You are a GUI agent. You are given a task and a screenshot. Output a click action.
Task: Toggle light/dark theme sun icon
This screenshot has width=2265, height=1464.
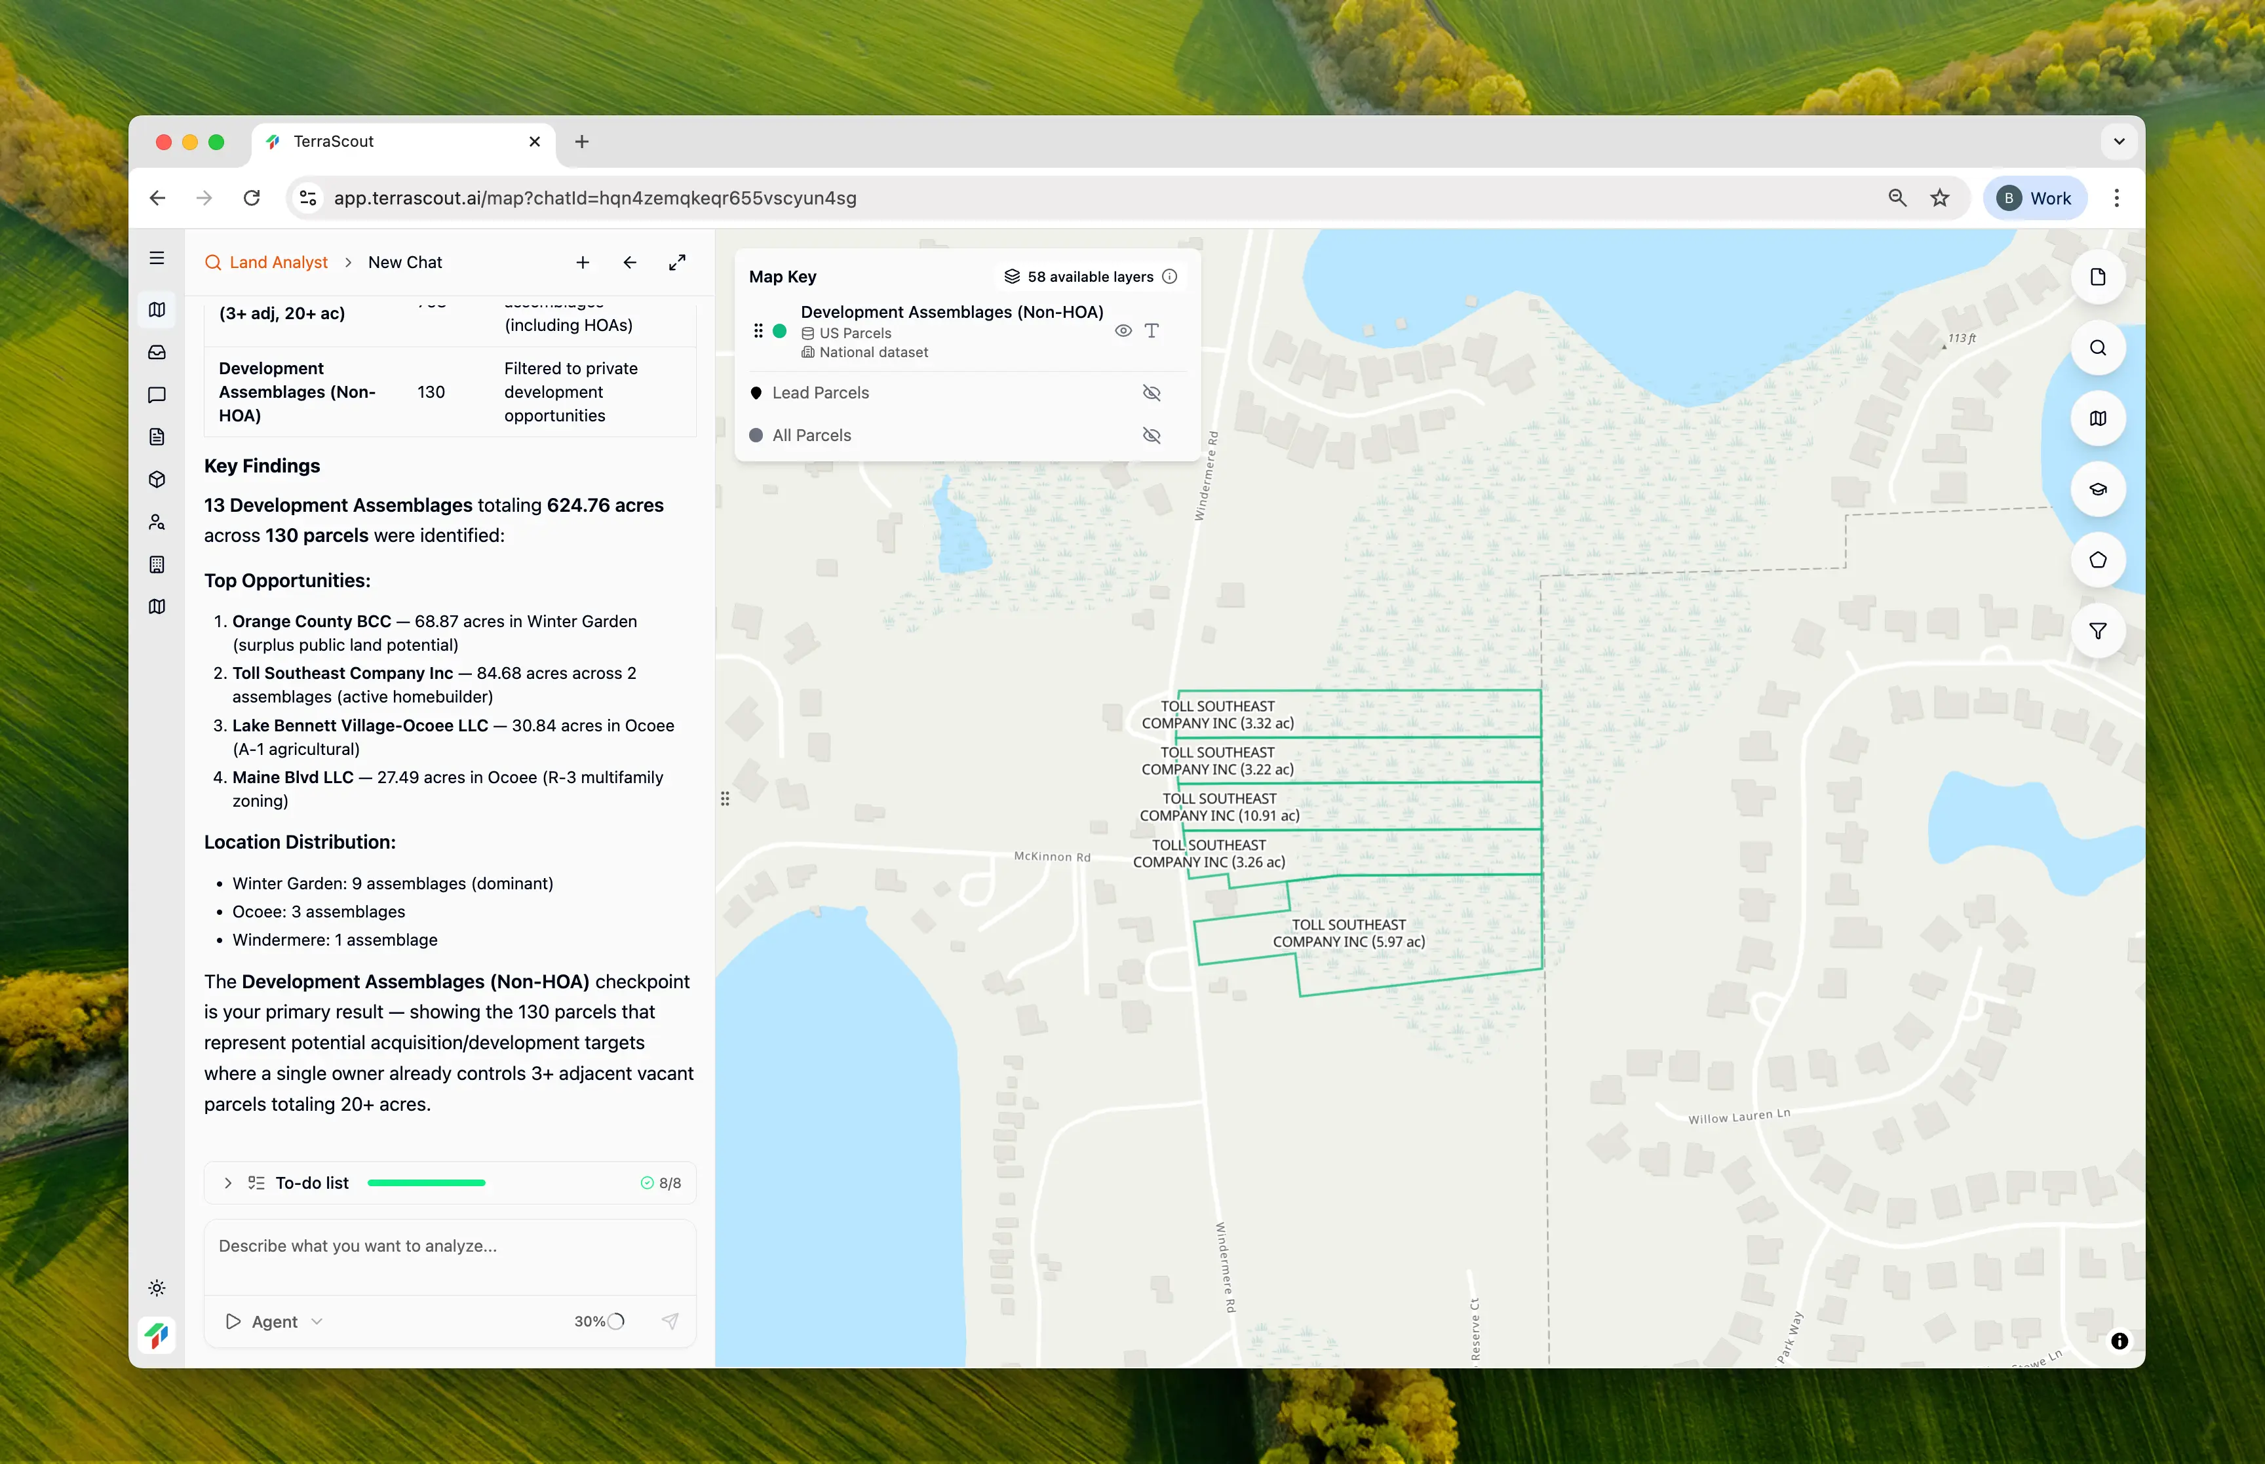(157, 1288)
